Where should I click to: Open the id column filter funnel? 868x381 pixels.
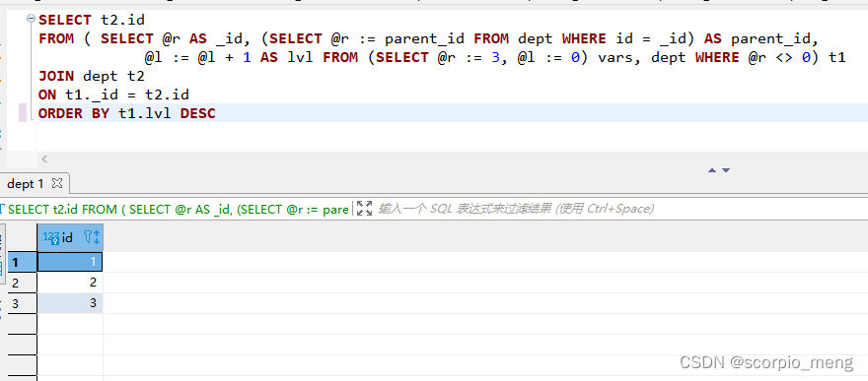coord(87,237)
